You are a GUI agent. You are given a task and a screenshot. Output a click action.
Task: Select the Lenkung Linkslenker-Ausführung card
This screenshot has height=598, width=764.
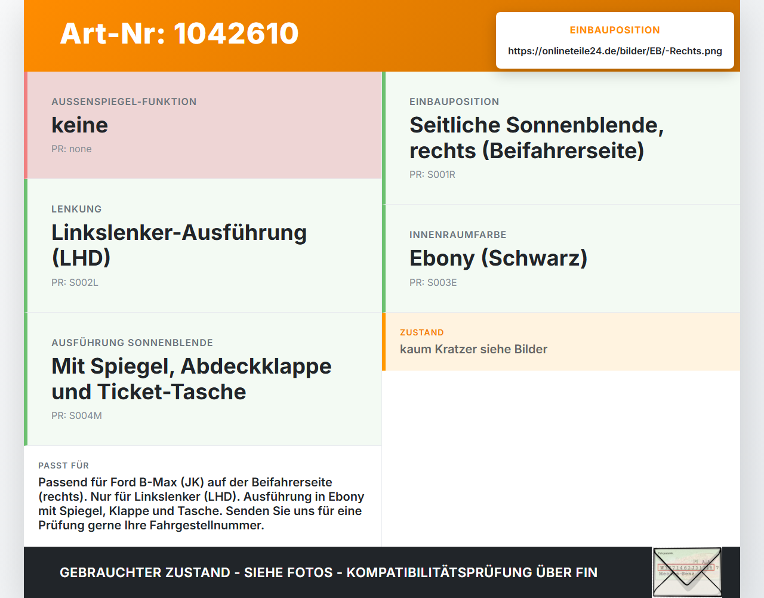click(203, 246)
